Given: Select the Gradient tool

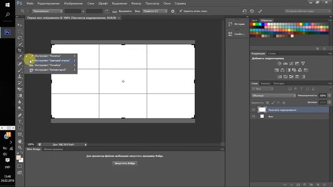Looking at the screenshot, I should click(20, 96).
